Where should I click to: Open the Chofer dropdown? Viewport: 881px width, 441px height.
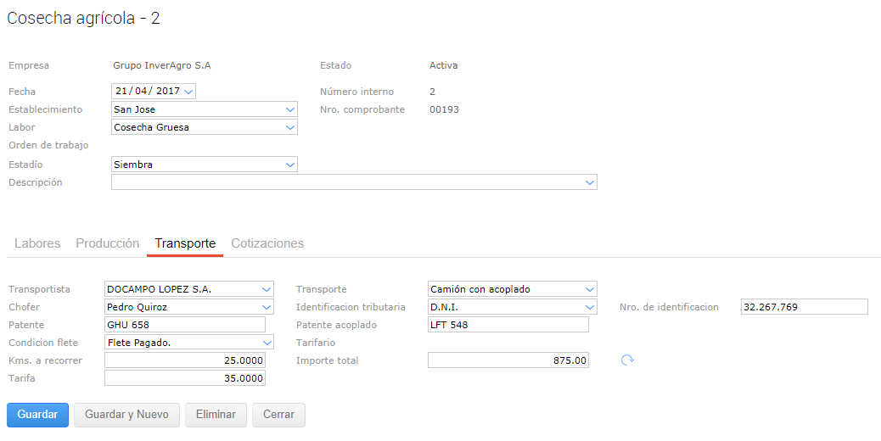pyautogui.click(x=267, y=307)
